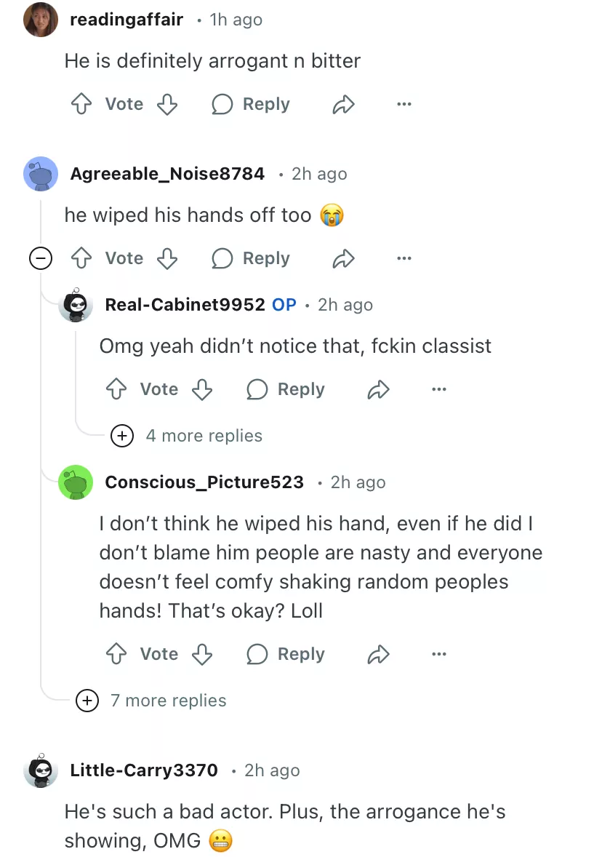Upvote readingaffair's comment

point(80,105)
